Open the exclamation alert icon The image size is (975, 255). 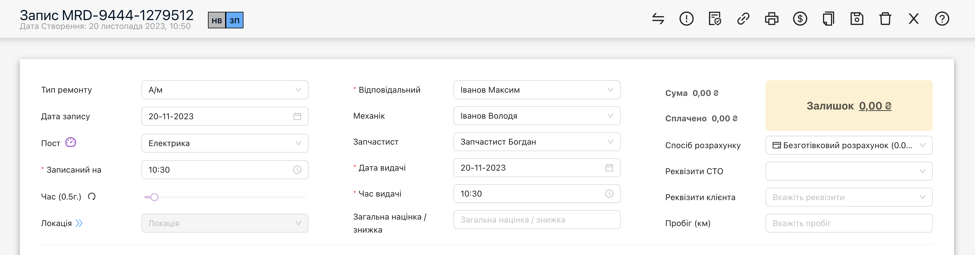point(686,19)
